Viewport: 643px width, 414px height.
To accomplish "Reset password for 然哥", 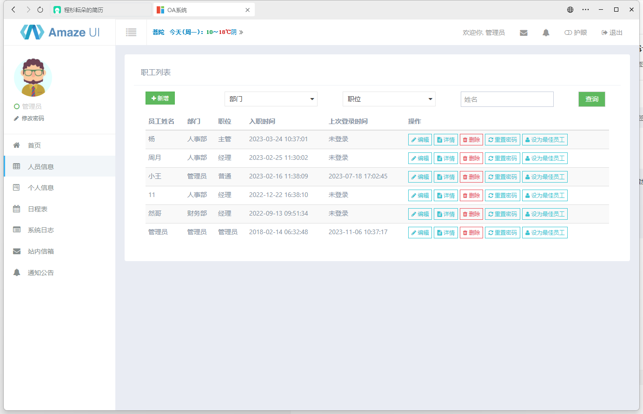I will point(503,214).
